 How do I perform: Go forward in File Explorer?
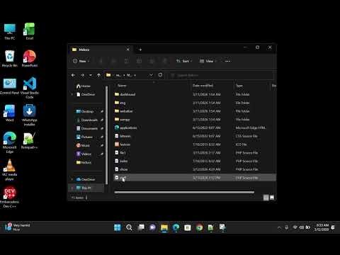coord(82,75)
